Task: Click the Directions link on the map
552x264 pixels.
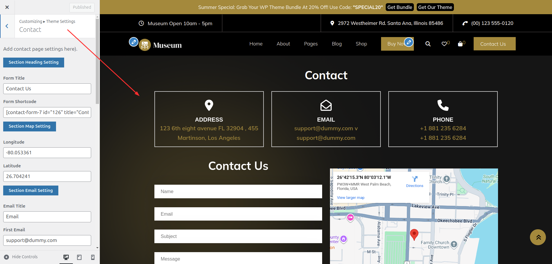Action: coord(415,186)
